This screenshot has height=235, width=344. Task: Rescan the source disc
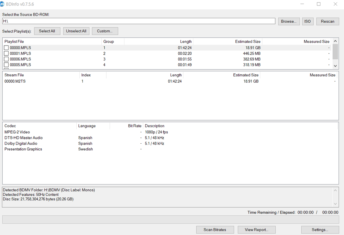tap(327, 21)
